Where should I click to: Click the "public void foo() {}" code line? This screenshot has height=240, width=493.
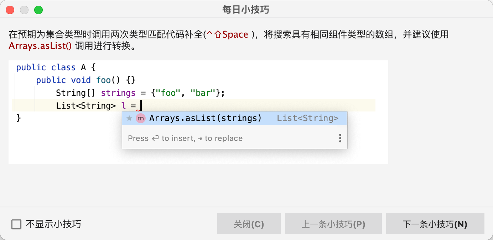pyautogui.click(x=85, y=80)
